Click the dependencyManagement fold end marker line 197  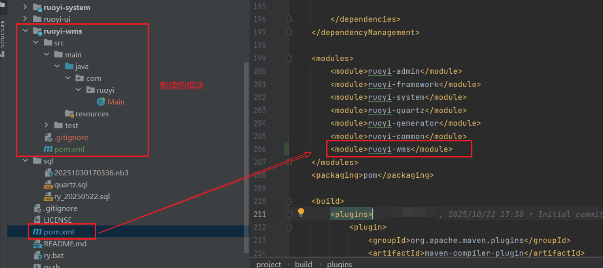289,32
